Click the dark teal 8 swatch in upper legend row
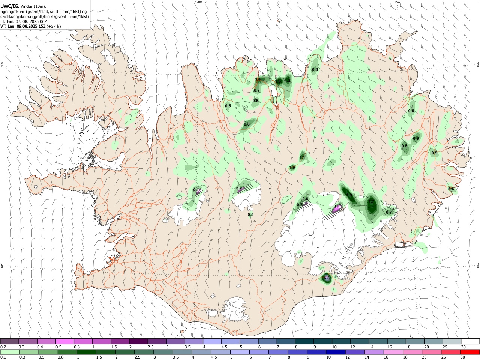480x360 pixels. coord(304,341)
